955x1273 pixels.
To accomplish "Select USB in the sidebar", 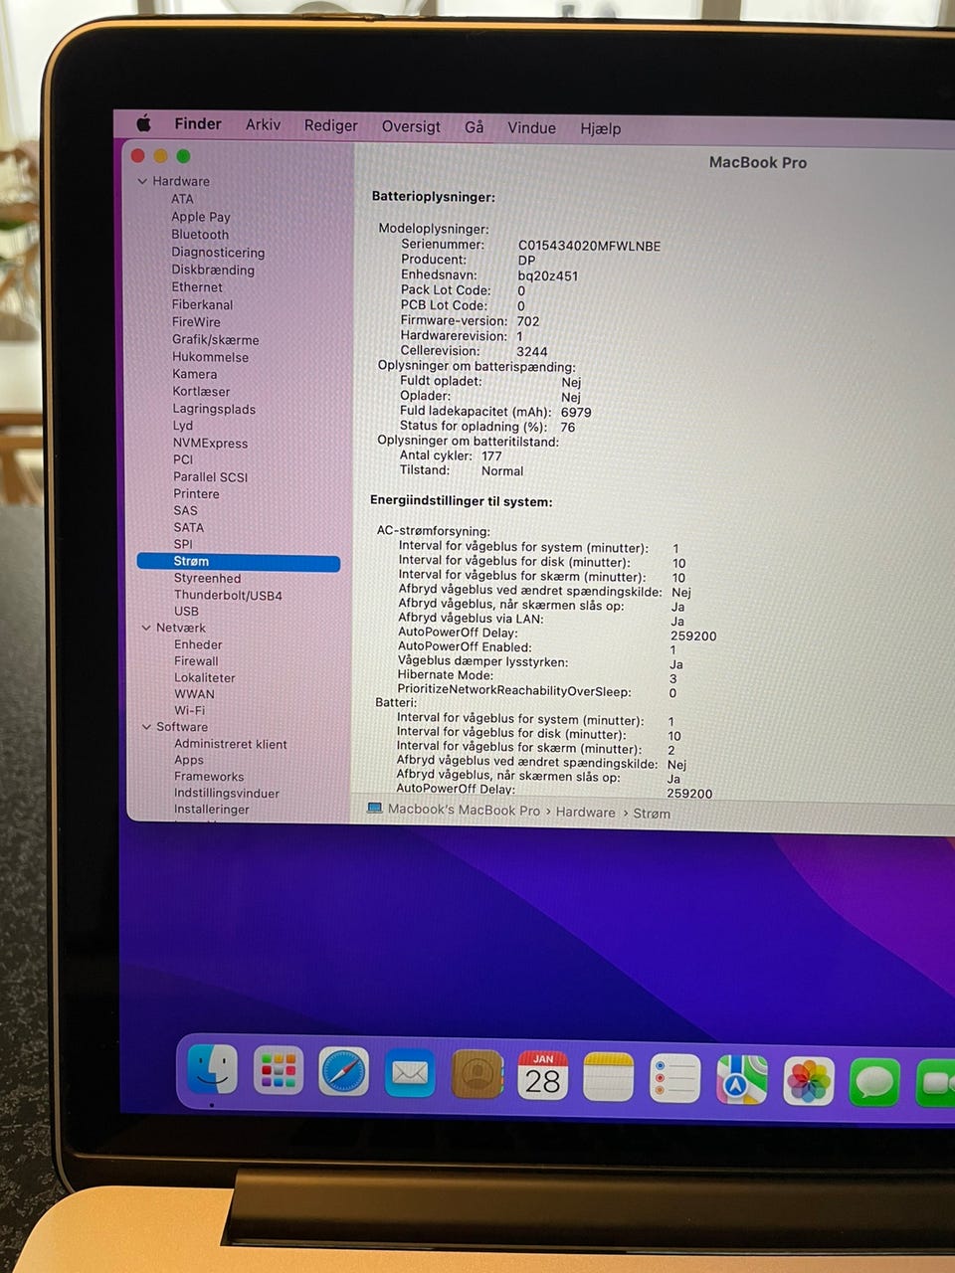I will pyautogui.click(x=186, y=612).
